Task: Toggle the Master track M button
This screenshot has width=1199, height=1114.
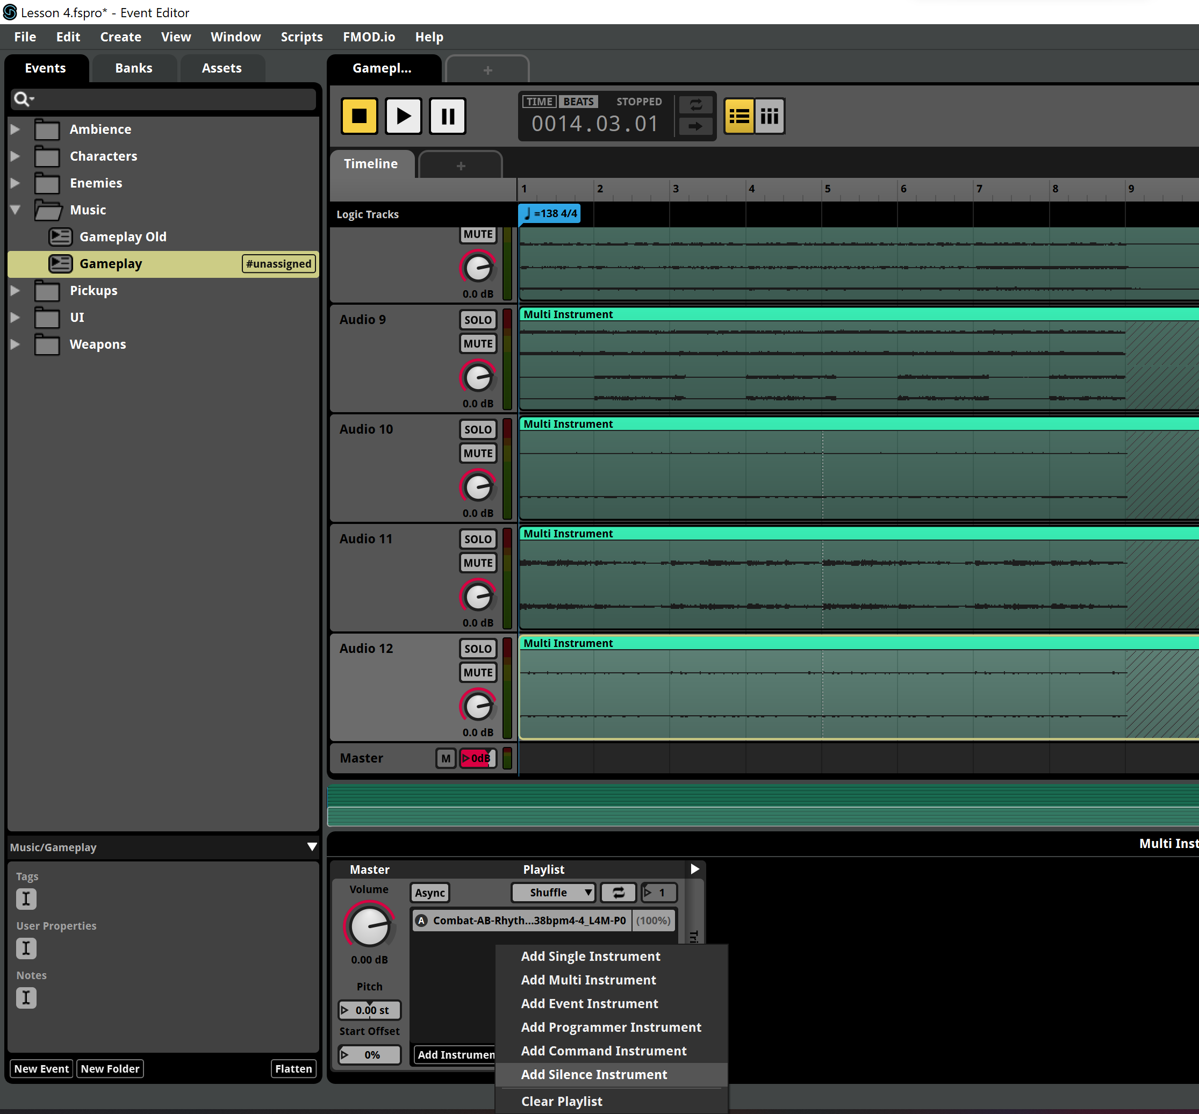Action: [x=446, y=758]
